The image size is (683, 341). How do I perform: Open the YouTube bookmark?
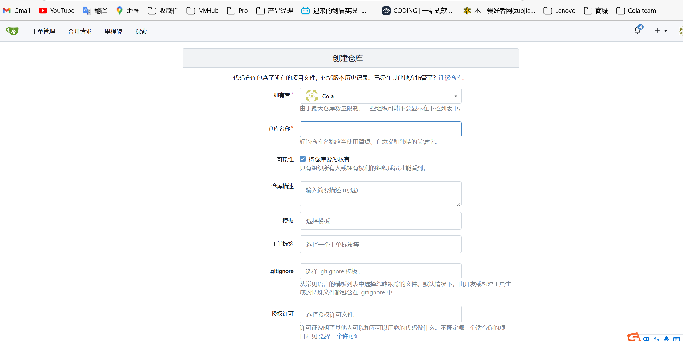(56, 11)
